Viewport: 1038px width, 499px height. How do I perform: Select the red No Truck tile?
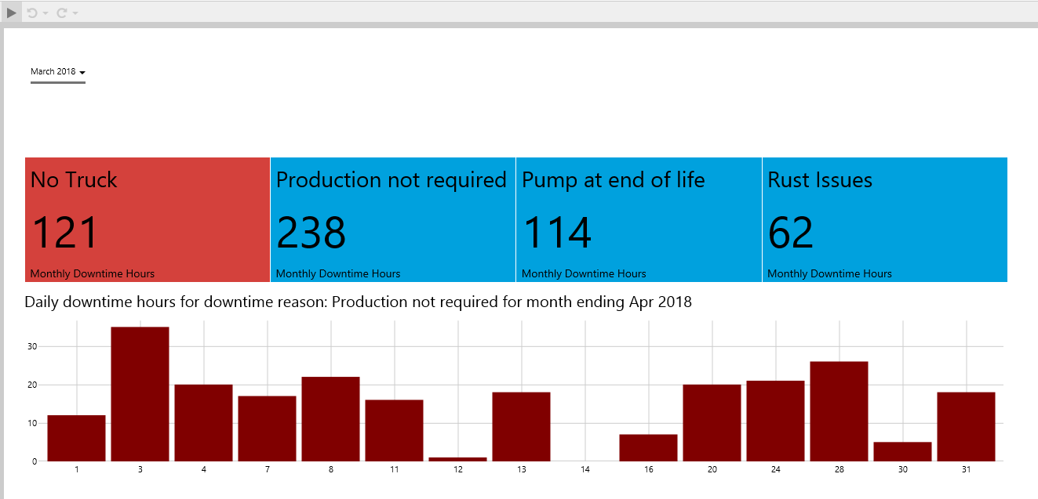(x=148, y=219)
